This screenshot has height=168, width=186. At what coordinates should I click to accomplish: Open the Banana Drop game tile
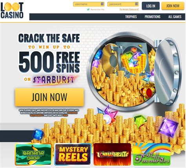point(33,154)
